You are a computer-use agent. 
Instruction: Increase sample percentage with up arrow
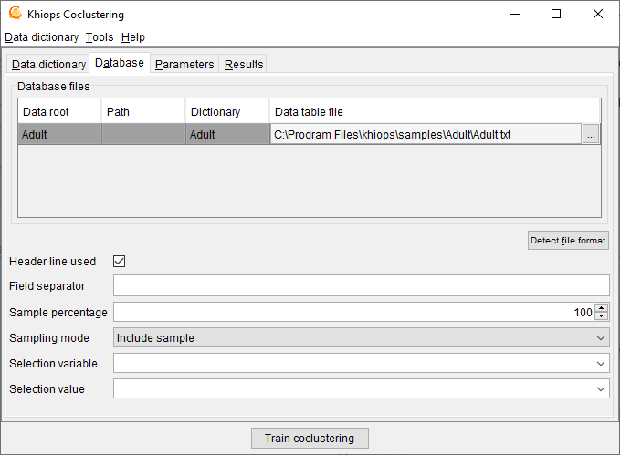coord(601,308)
